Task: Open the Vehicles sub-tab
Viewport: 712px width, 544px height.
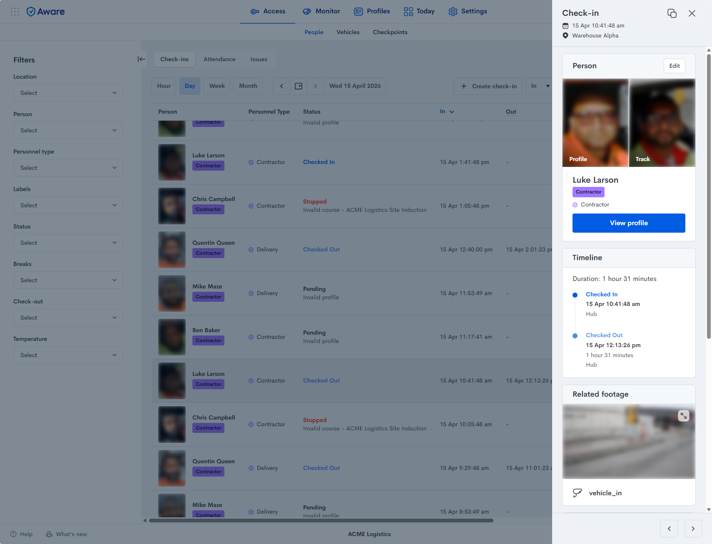Action: tap(348, 32)
